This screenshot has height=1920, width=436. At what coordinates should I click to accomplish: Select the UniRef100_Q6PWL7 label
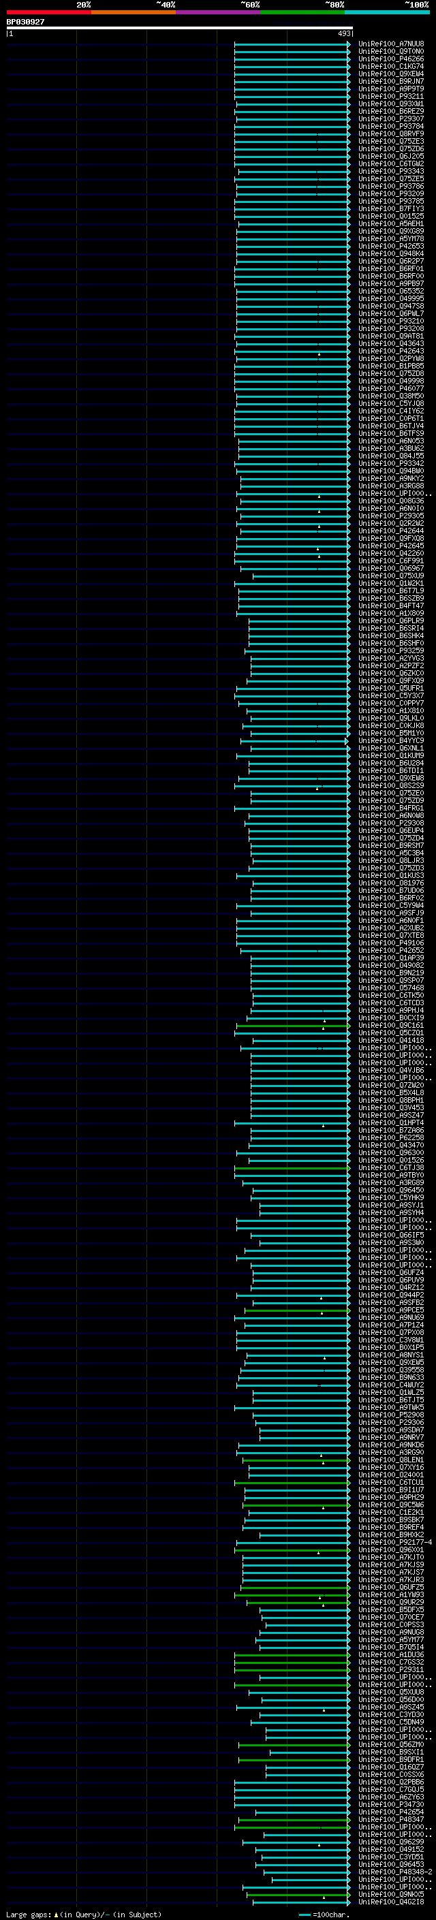[x=391, y=314]
